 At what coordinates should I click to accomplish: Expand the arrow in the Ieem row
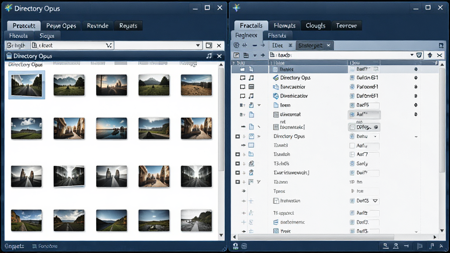click(259, 105)
